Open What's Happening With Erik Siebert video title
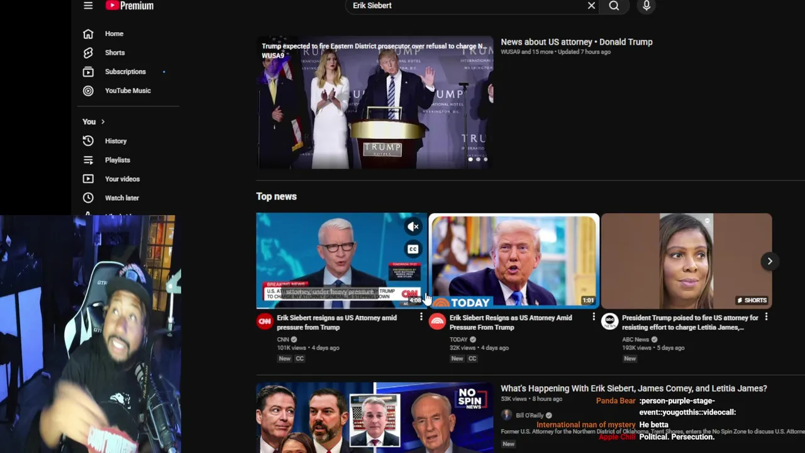The image size is (805, 453). (634, 389)
